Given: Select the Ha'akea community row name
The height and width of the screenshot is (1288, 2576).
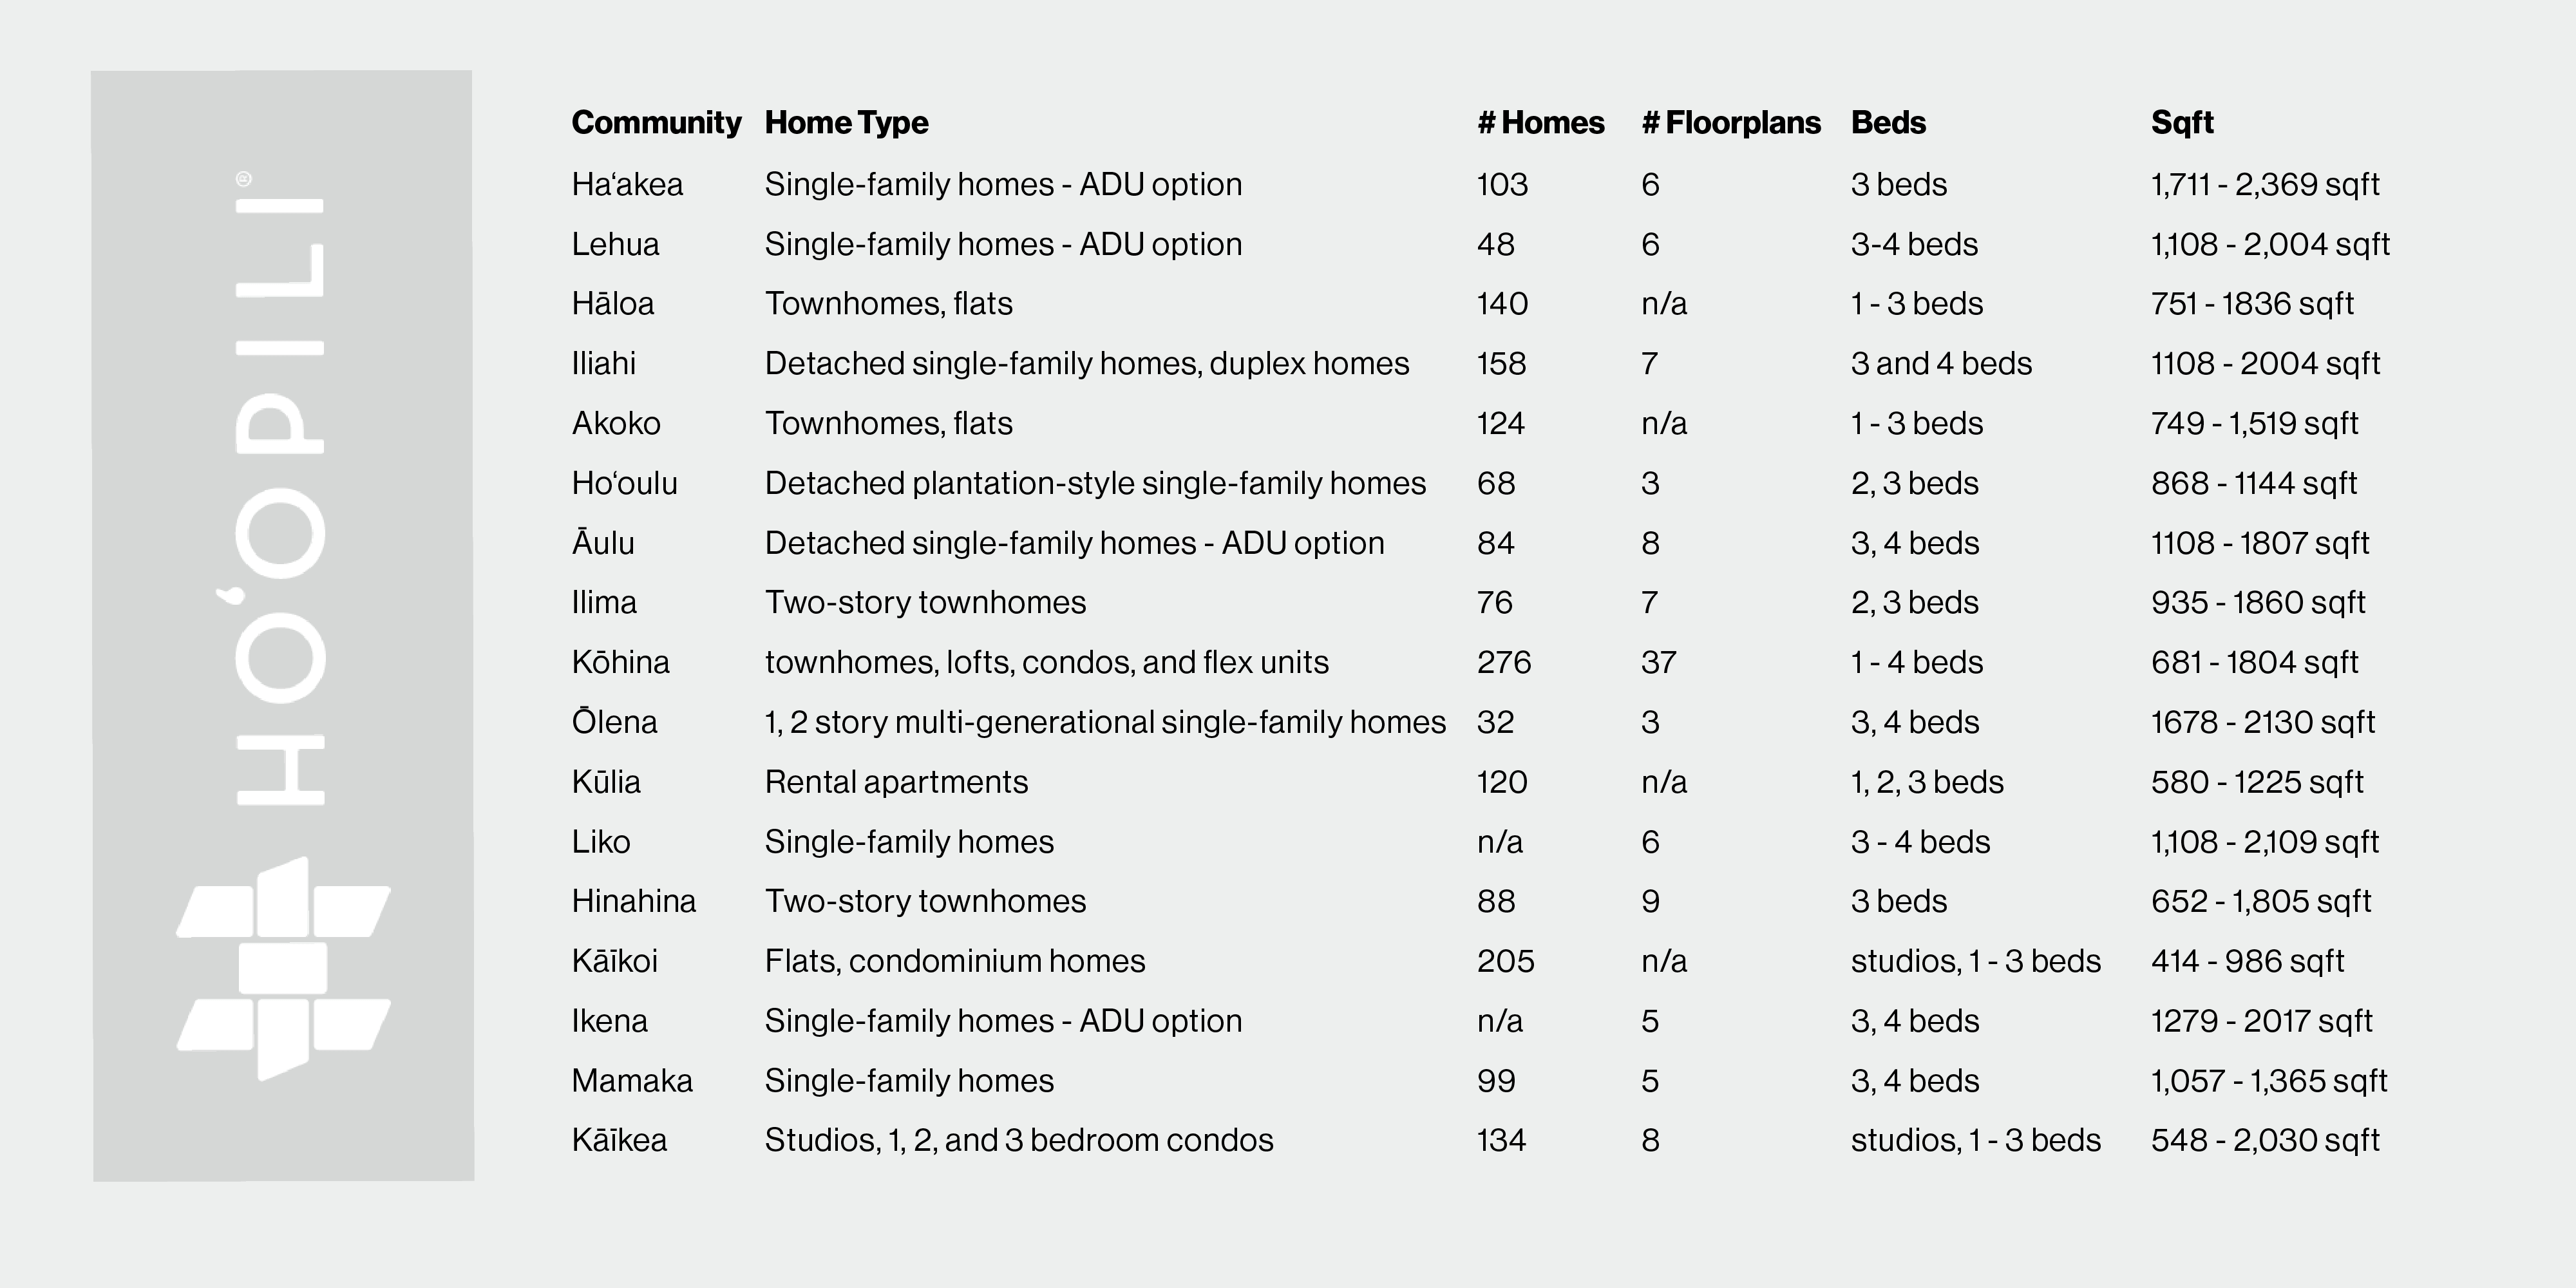Looking at the screenshot, I should point(627,185).
